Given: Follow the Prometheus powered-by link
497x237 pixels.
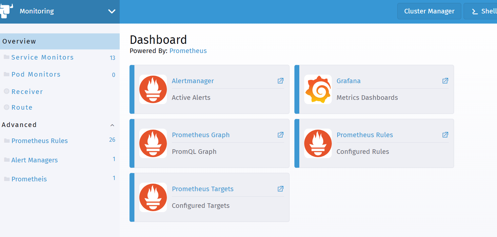Looking at the screenshot, I should click(x=188, y=51).
